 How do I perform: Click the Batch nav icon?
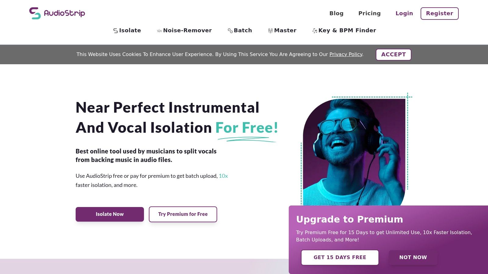click(x=230, y=31)
